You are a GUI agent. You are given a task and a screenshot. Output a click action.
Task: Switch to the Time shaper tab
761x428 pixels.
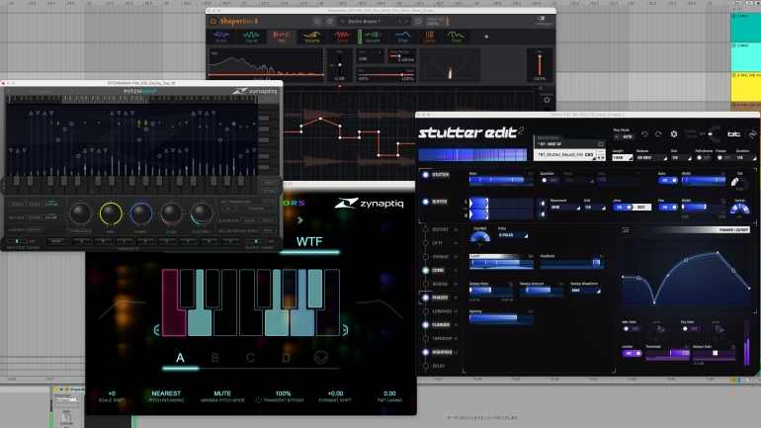456,37
